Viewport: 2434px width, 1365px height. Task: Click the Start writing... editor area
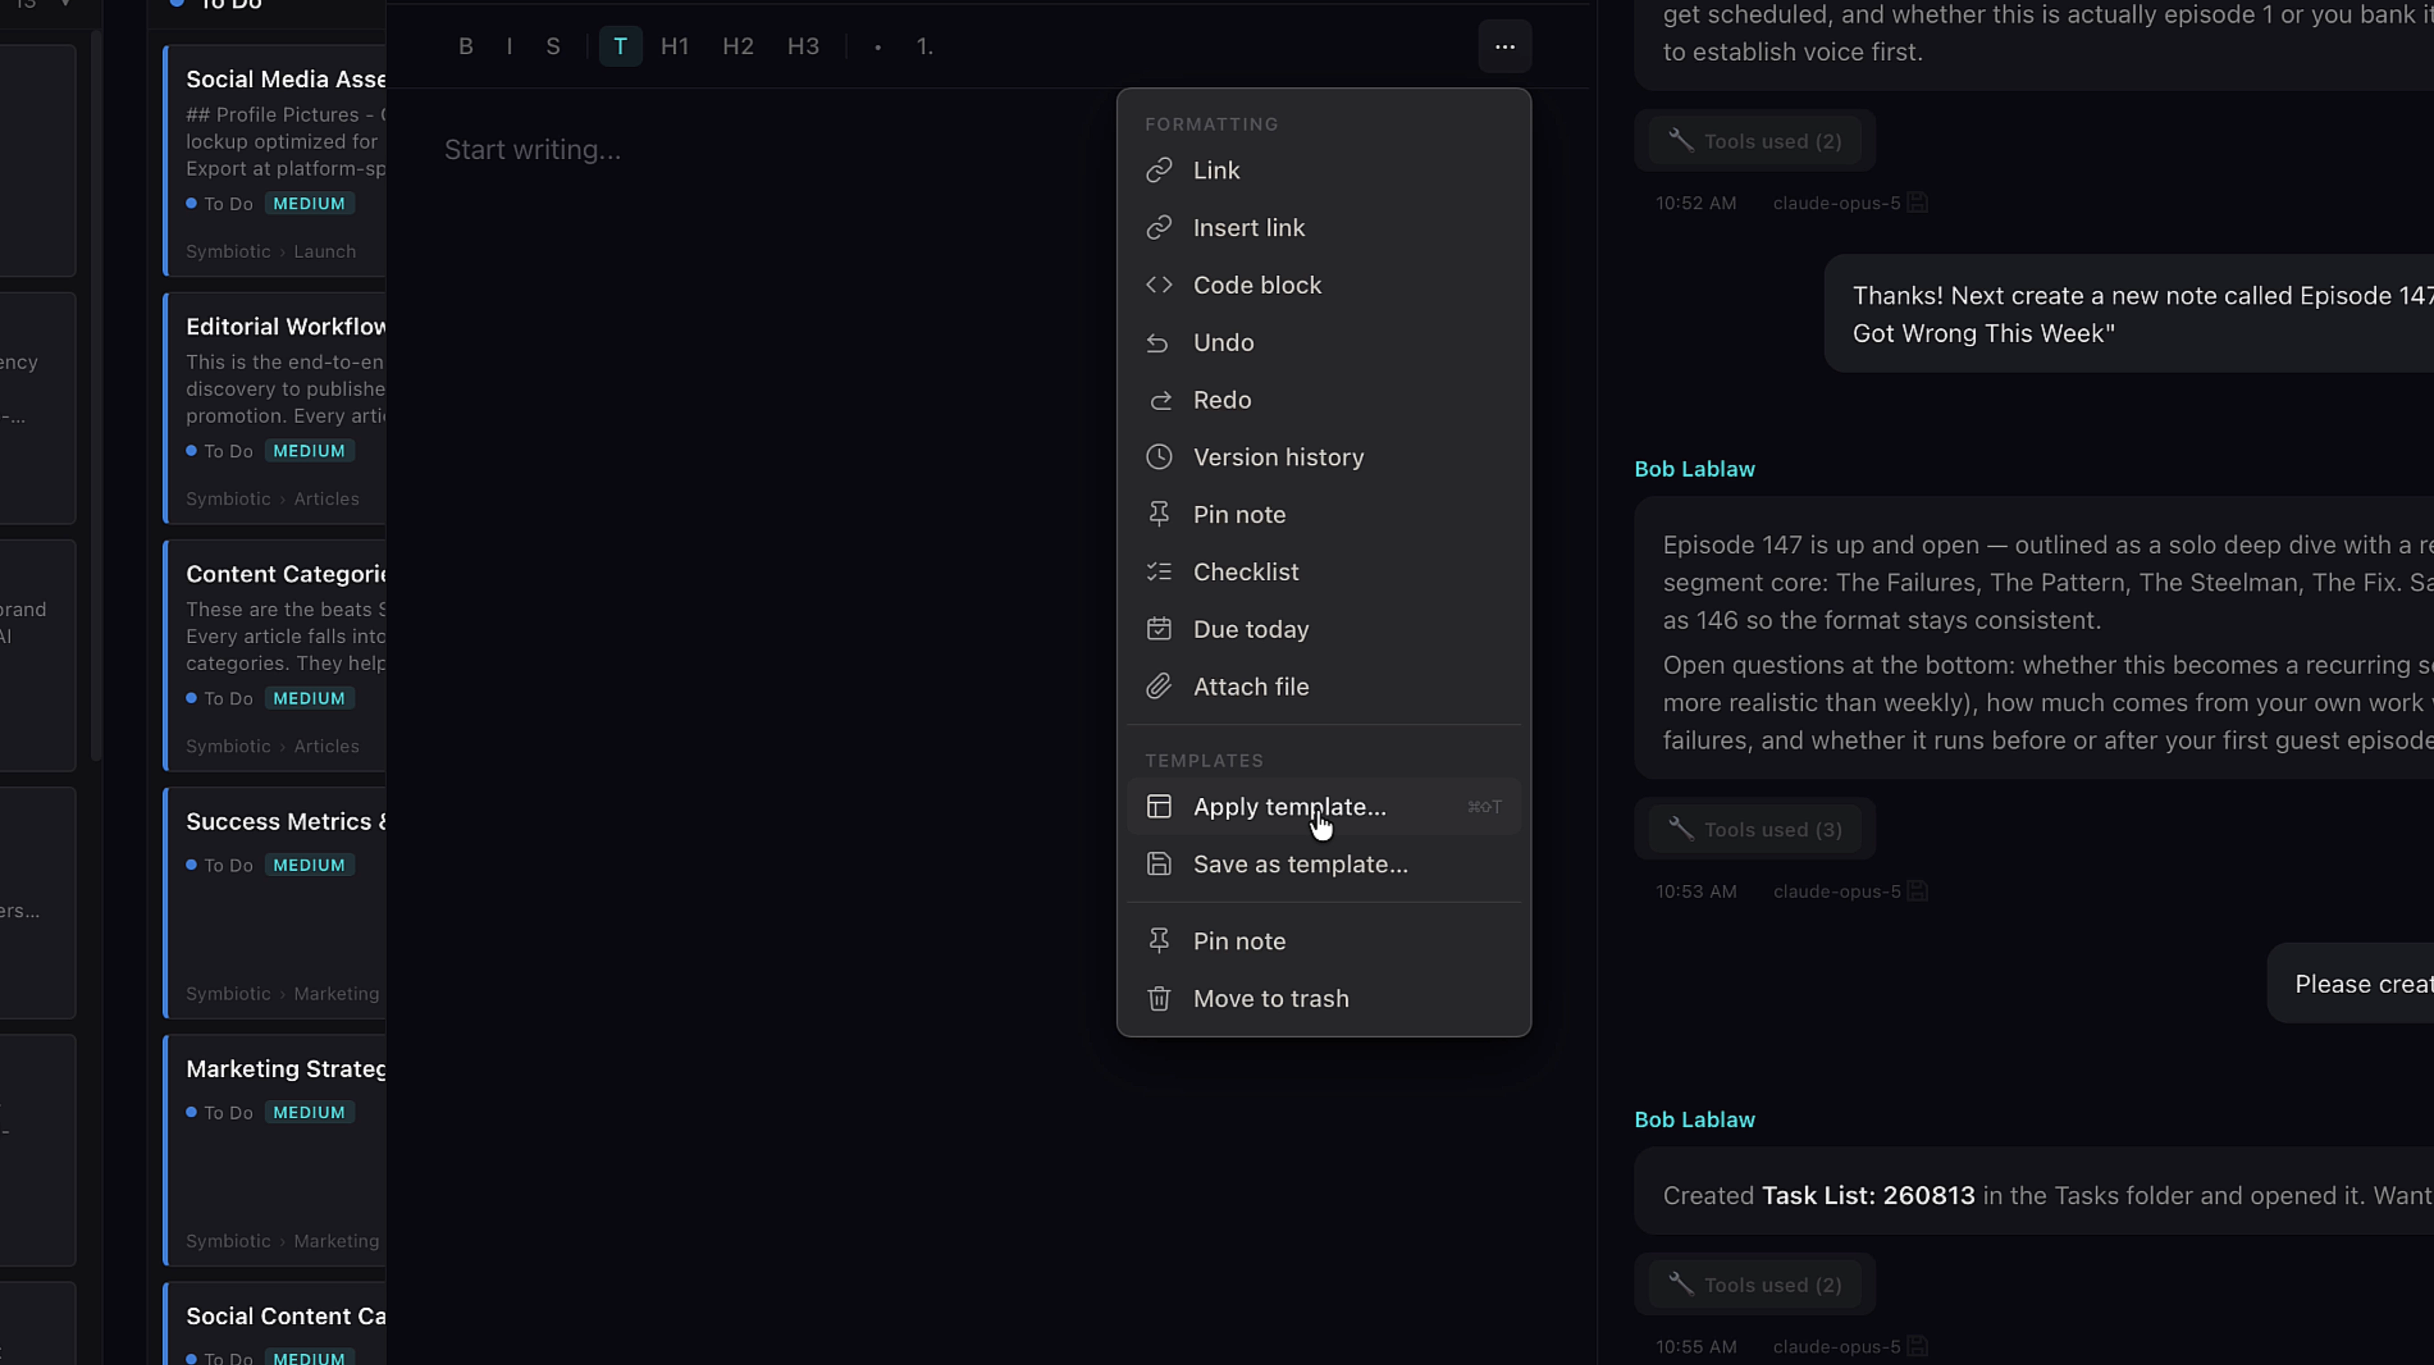click(x=532, y=150)
